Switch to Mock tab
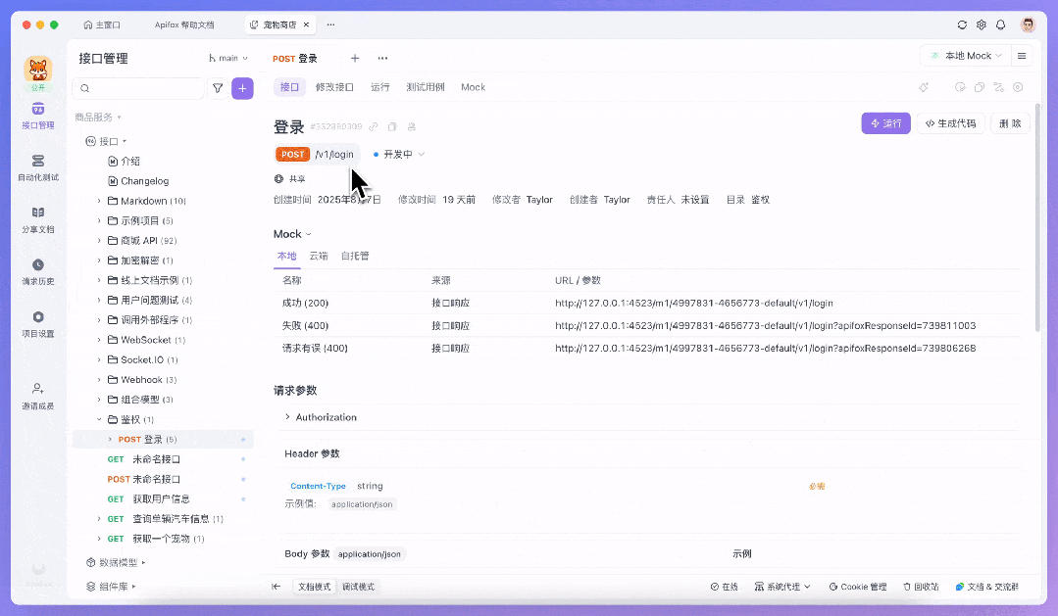This screenshot has width=1058, height=616. click(473, 87)
